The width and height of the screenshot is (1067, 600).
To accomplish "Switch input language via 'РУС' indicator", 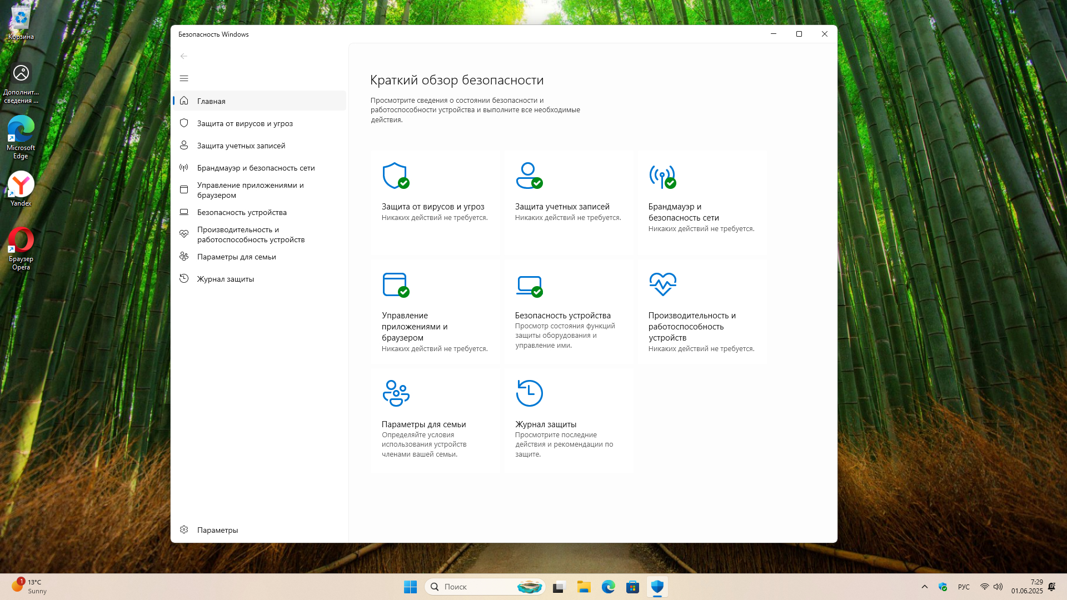I will [964, 587].
